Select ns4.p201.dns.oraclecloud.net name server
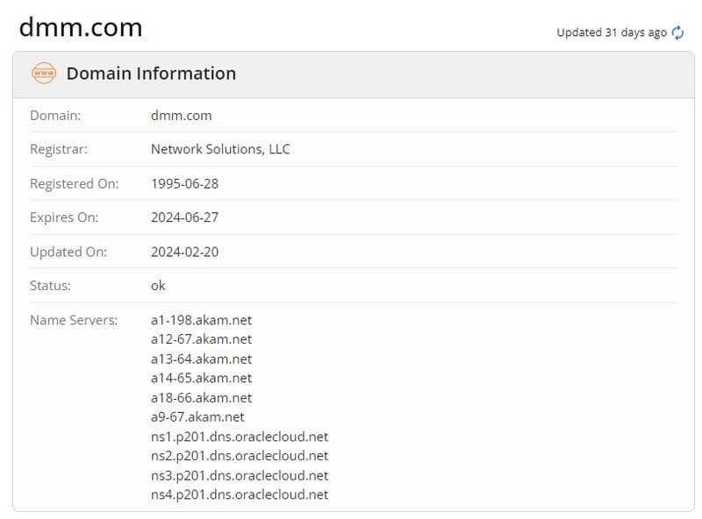This screenshot has width=702, height=519. tap(240, 494)
